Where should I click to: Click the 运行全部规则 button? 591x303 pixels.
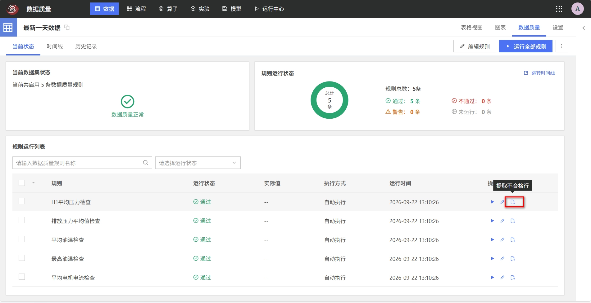click(x=525, y=46)
